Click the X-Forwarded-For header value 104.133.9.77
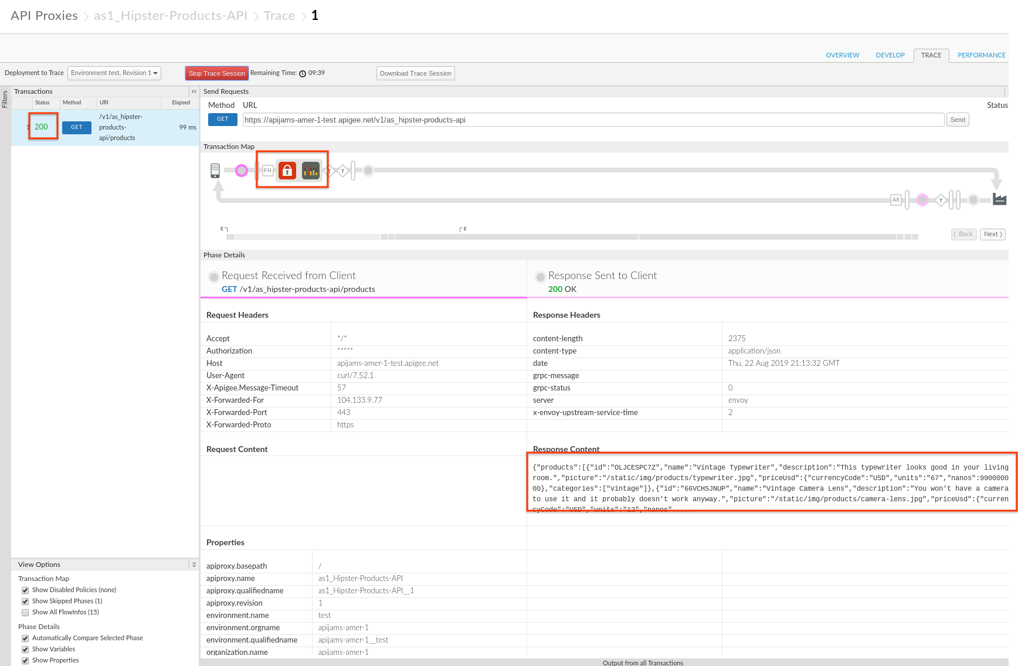1018x666 pixels. 359,400
